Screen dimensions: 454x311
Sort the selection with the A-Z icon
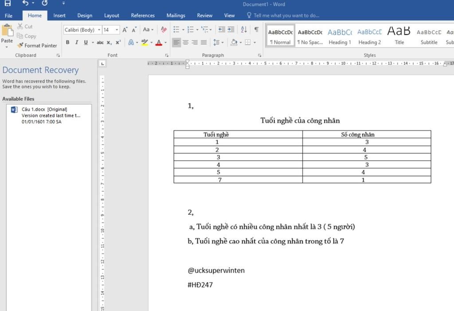[244, 30]
